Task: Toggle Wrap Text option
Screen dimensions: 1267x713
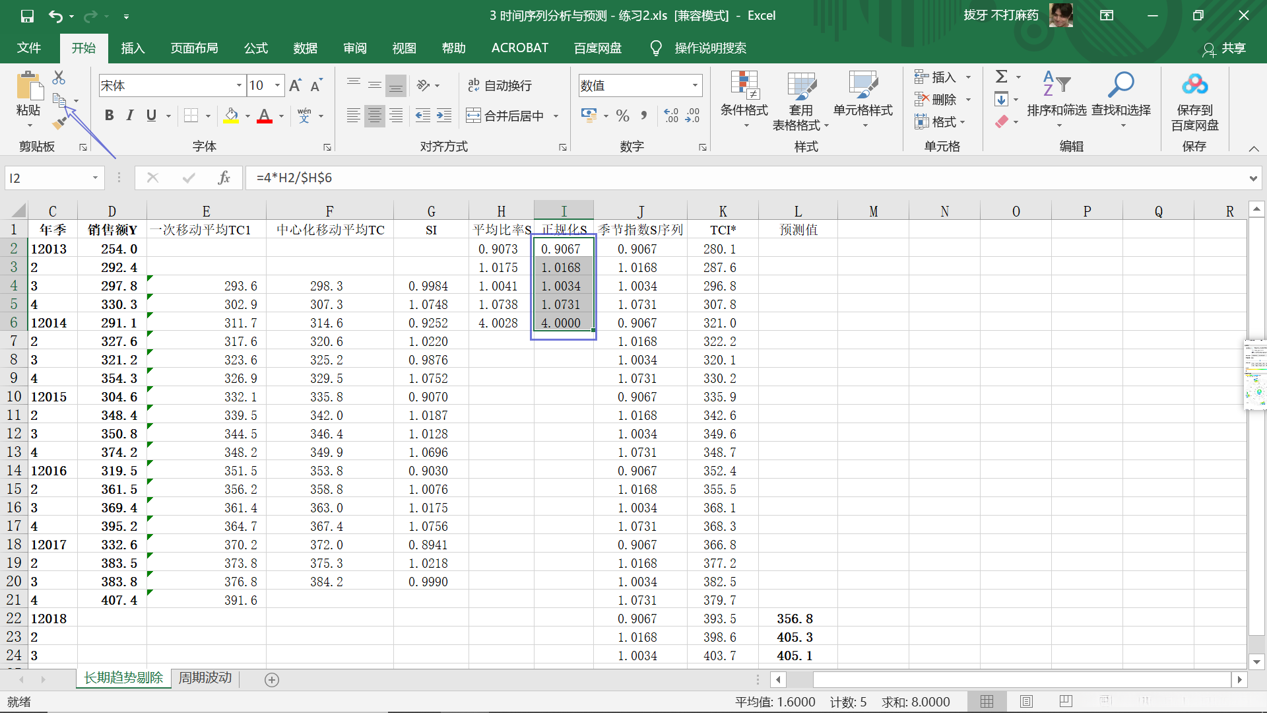Action: point(500,85)
